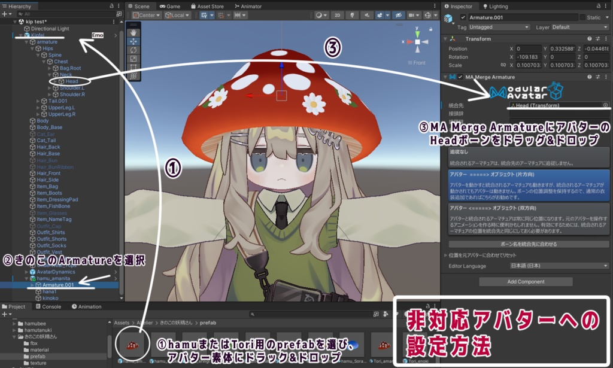This screenshot has width=613, height=368.
Task: Click the Hierarchy panel lock icon
Action: (111, 6)
